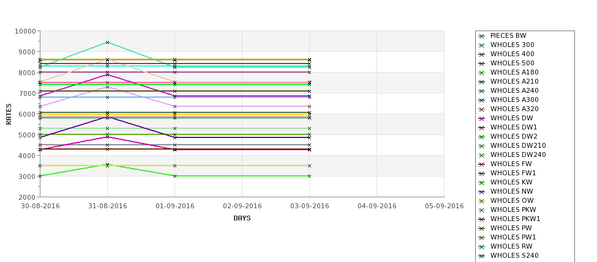Click the 03-09-2016 date axis label

point(310,206)
